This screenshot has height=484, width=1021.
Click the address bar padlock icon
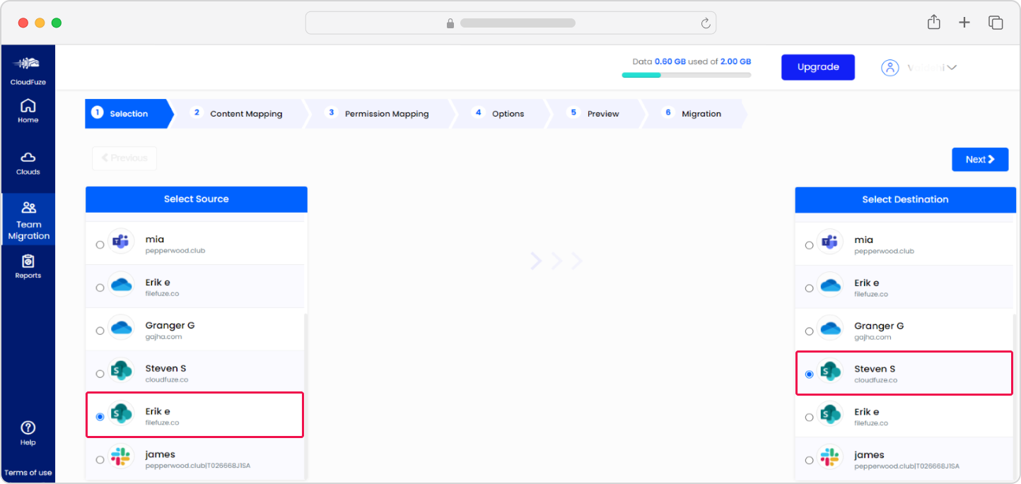coord(450,23)
